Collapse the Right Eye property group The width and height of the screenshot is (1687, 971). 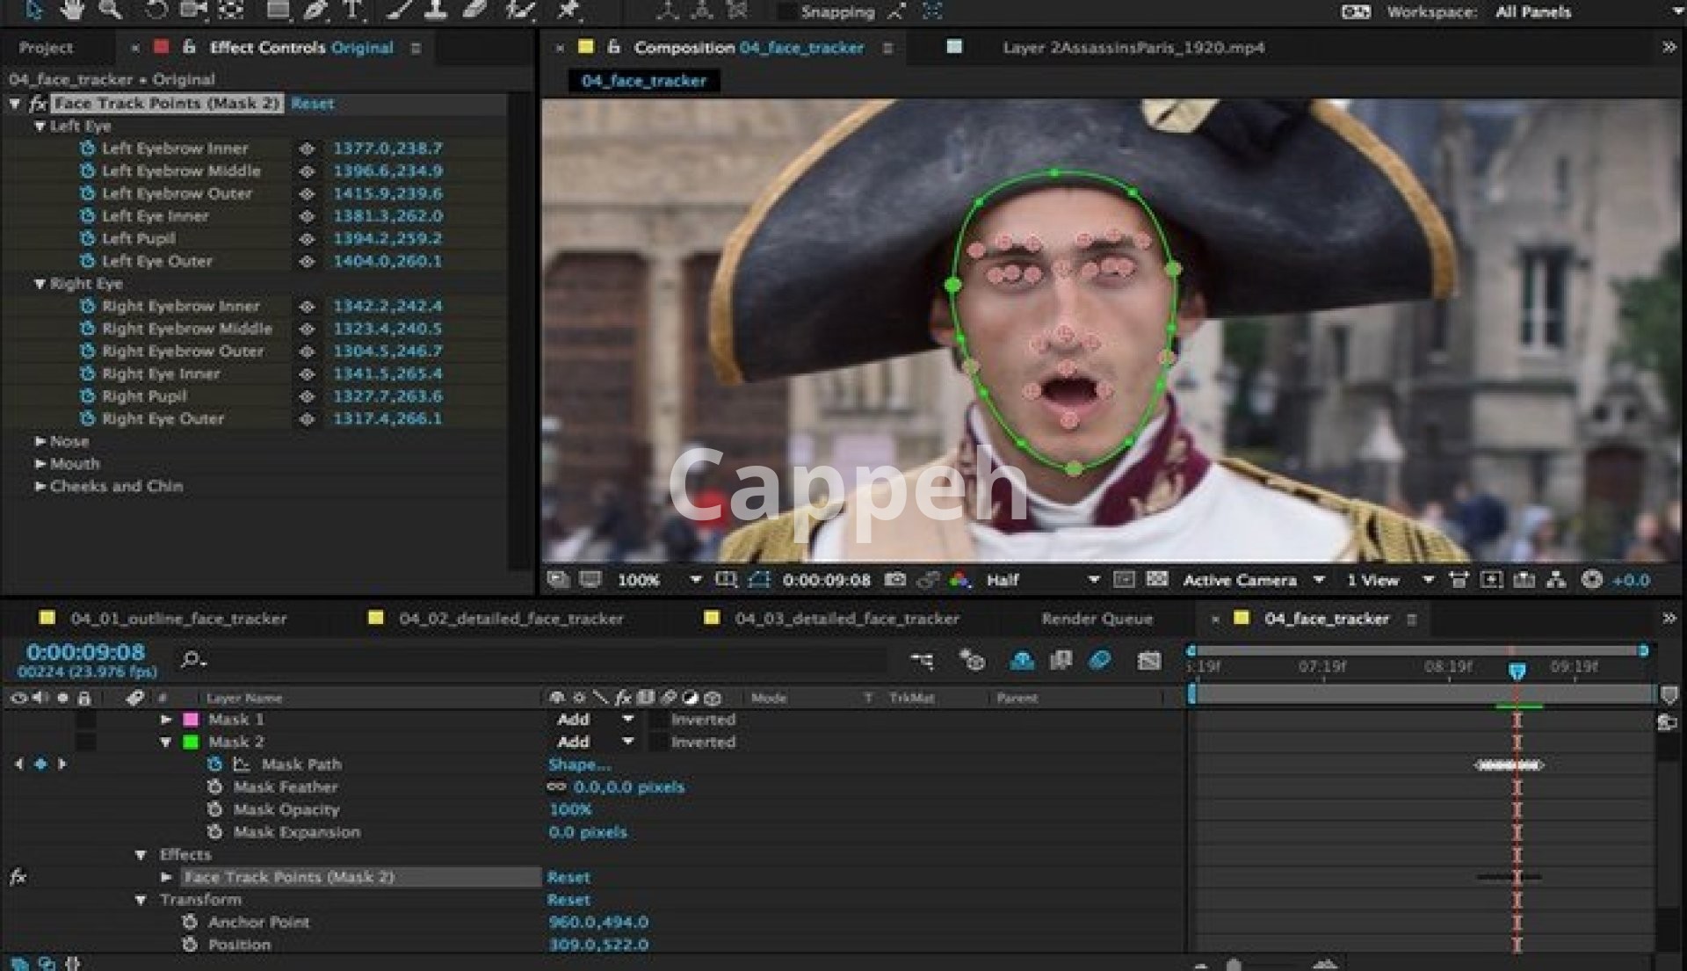point(40,284)
